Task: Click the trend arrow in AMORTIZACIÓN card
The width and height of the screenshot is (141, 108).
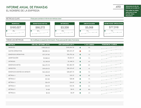Action: pos(80,31)
